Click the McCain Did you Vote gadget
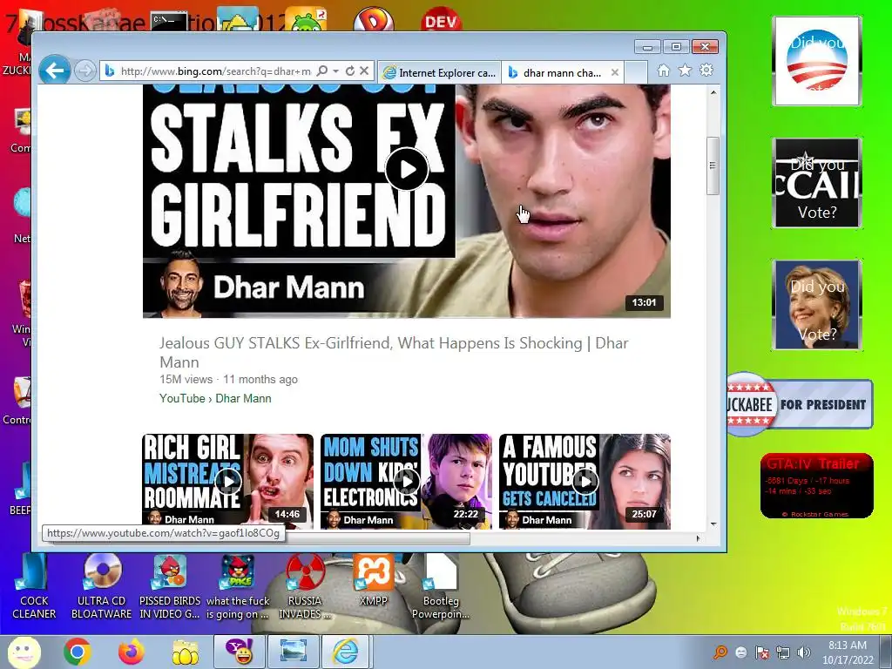Image resolution: width=892 pixels, height=669 pixels. pyautogui.click(x=817, y=183)
